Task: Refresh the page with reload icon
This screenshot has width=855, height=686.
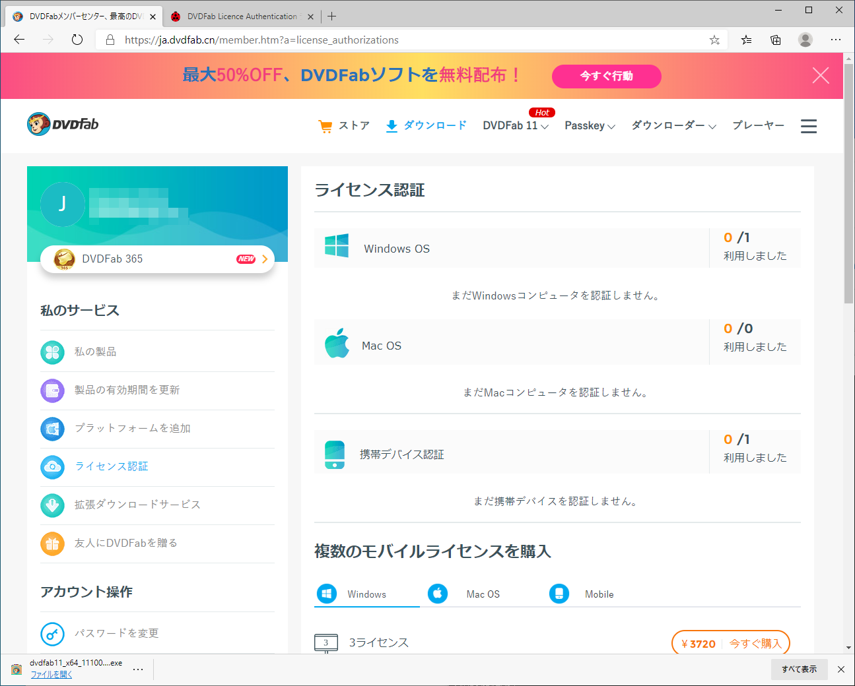Action: (x=77, y=40)
